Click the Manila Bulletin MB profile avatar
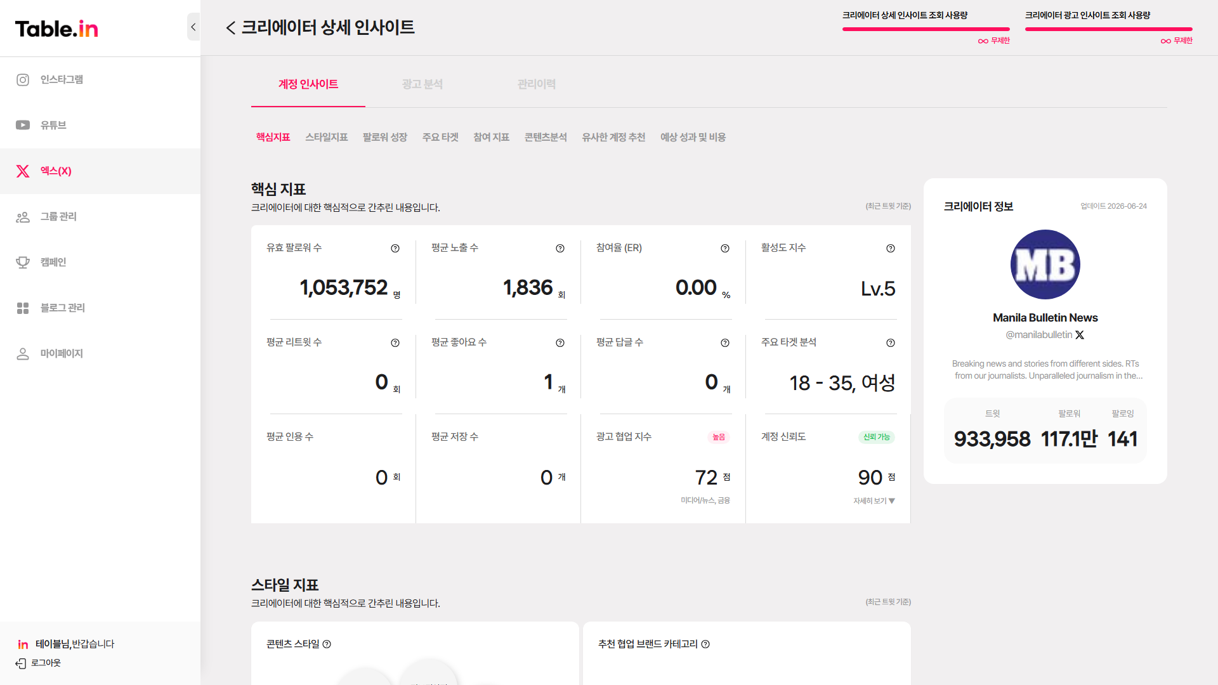Screen dimensions: 1218x685 tap(1045, 264)
